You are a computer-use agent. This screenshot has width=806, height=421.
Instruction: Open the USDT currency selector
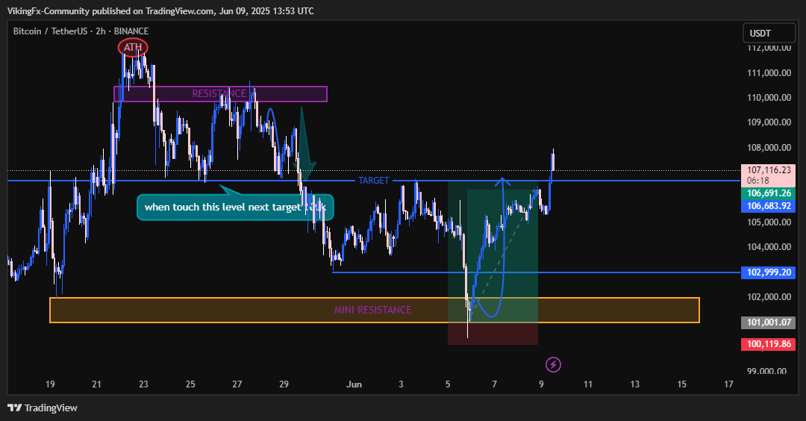(769, 34)
